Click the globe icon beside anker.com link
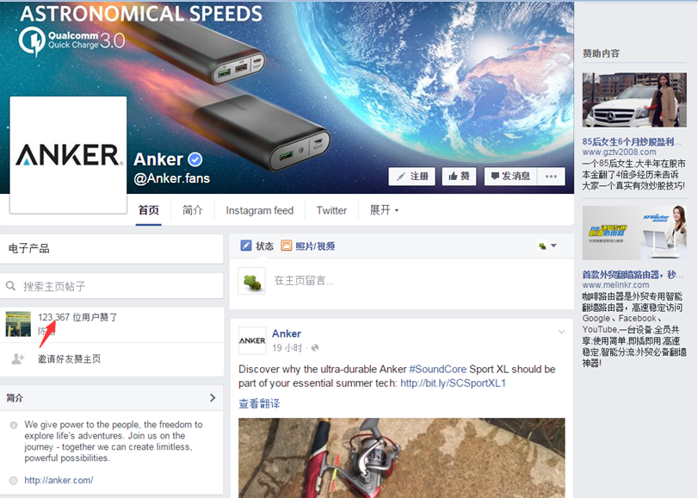This screenshot has height=498, width=698. click(x=14, y=480)
